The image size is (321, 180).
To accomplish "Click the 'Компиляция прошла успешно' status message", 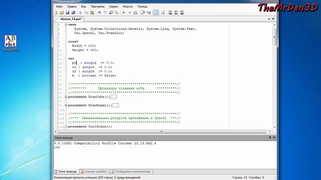I will pos(97,177).
